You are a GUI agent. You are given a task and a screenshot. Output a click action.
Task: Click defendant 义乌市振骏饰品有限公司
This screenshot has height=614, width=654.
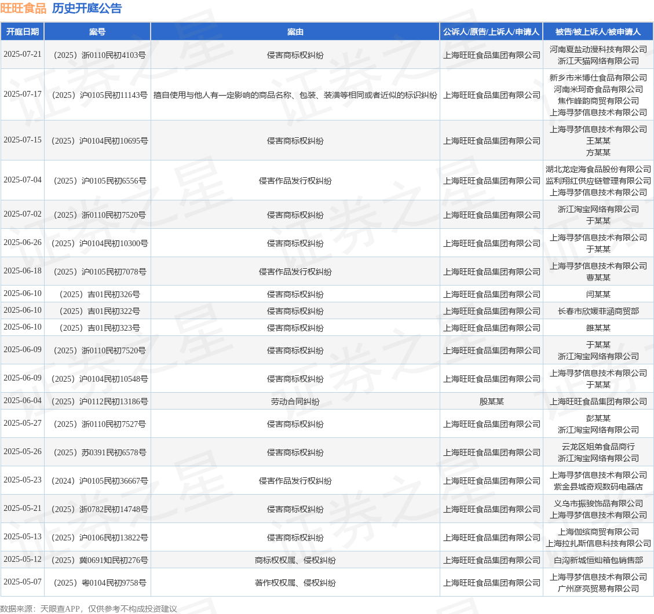click(x=598, y=503)
